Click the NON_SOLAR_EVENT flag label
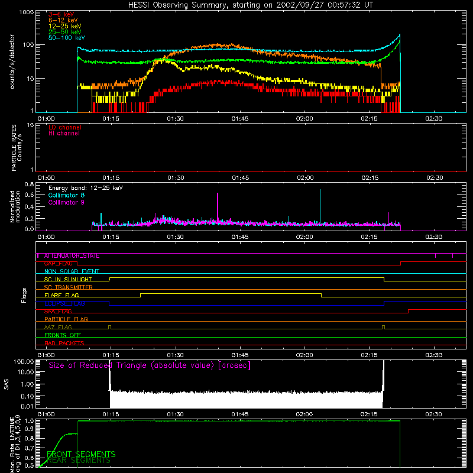This screenshot has height=473, width=473. (x=72, y=271)
